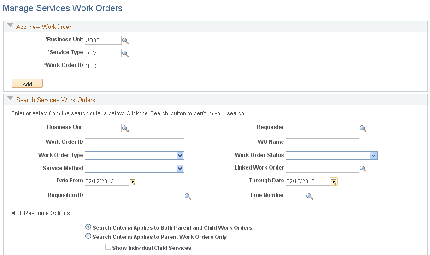430x255 pixels.
Task: Click the Manage Services Work Orders title
Action: [x=63, y=8]
